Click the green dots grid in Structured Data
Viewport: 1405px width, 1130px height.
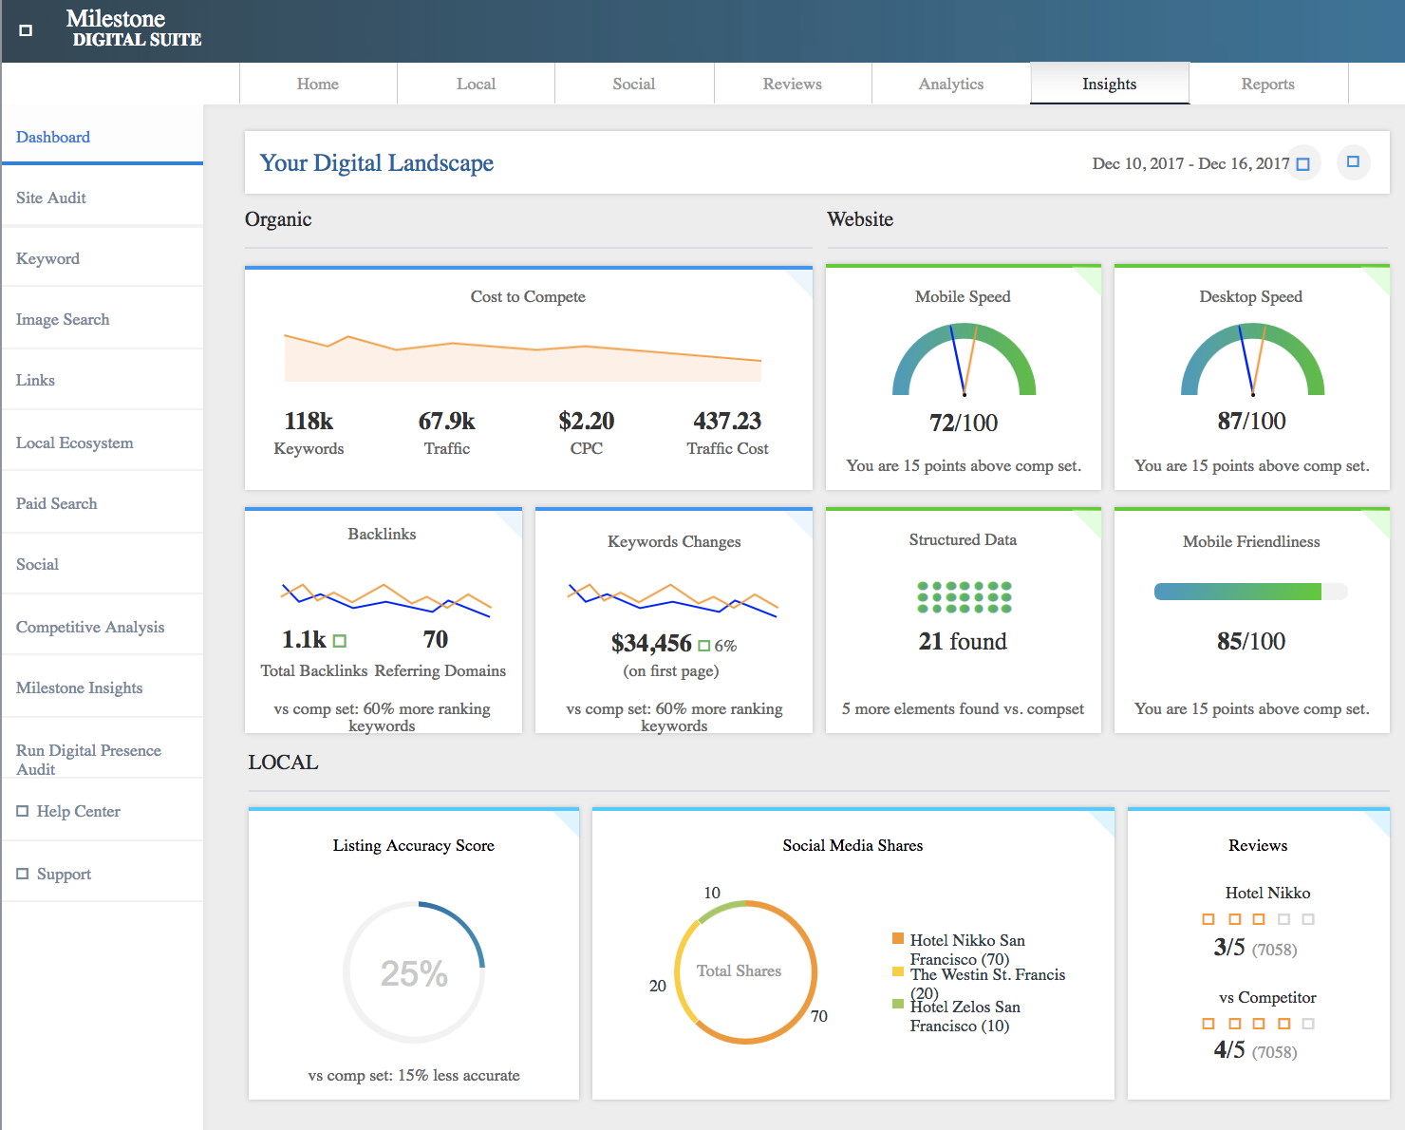coord(964,596)
